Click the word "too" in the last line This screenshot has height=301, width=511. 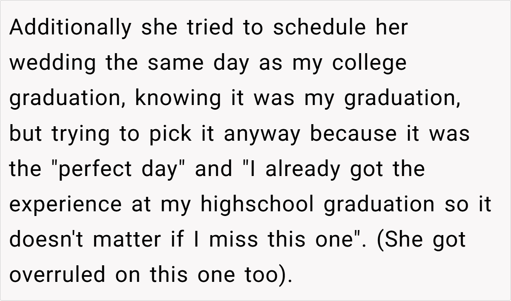pyautogui.click(x=267, y=275)
